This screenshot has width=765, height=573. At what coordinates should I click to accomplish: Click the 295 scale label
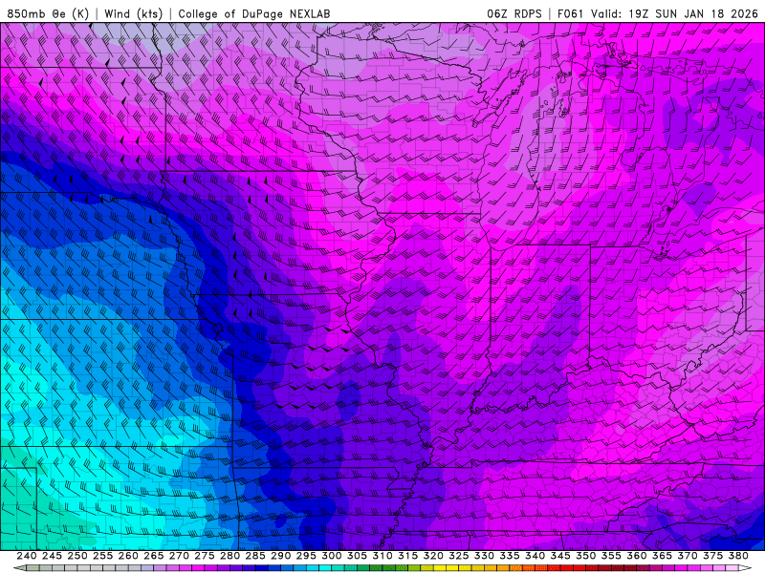tap(305, 556)
